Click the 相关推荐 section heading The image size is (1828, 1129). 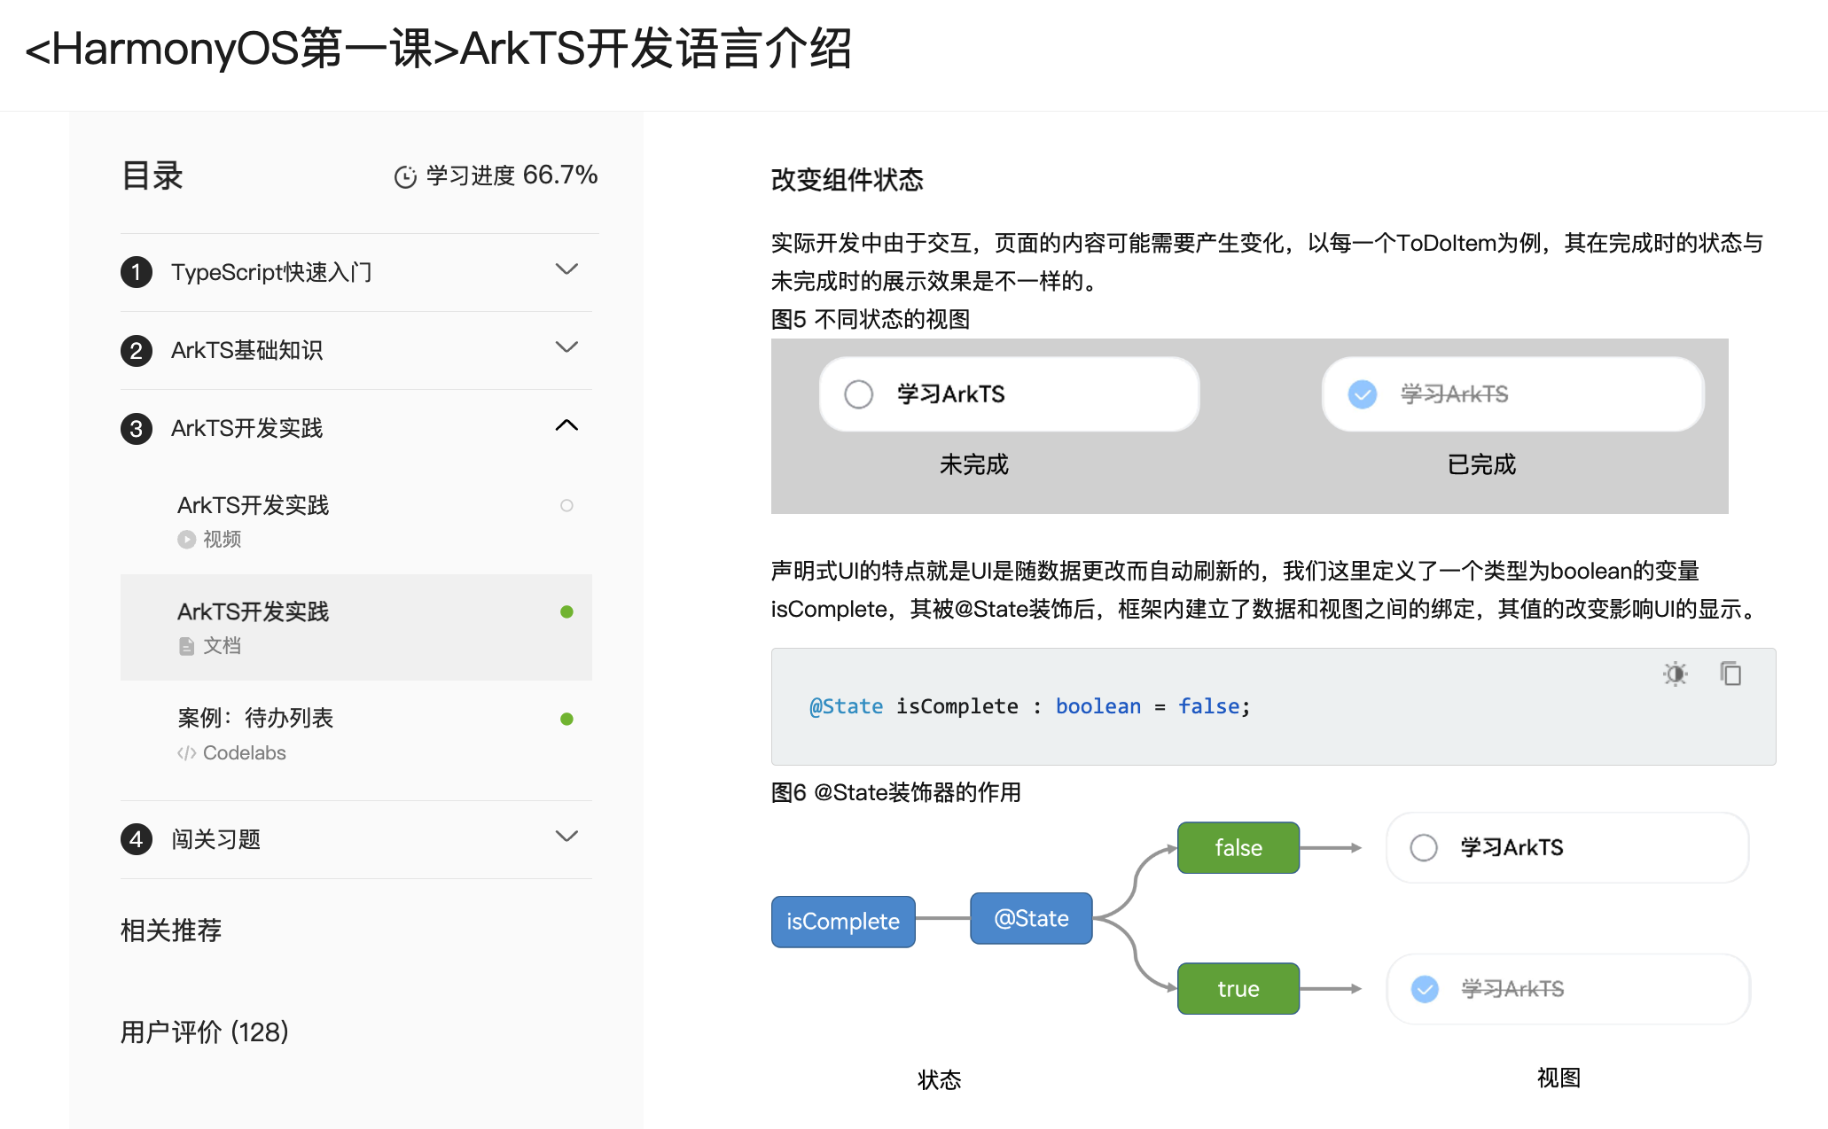pyautogui.click(x=171, y=930)
